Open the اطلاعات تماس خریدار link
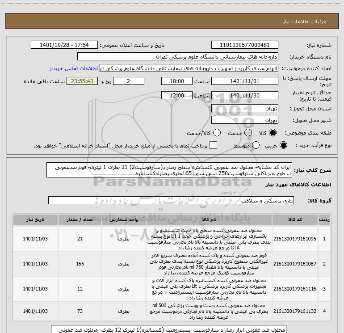The width and height of the screenshot is (344, 333). (74, 68)
